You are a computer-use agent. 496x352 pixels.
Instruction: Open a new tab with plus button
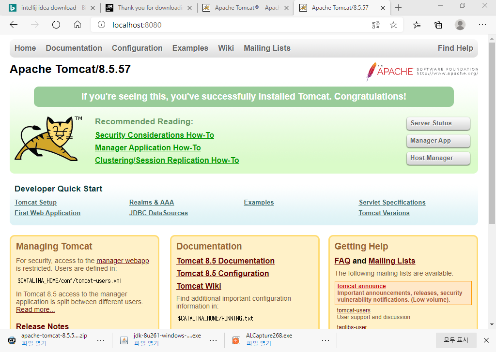(x=398, y=8)
